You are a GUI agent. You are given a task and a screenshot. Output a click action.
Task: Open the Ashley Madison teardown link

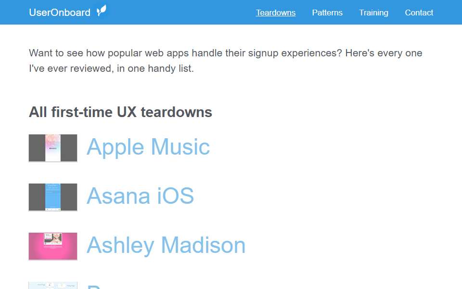coord(166,245)
